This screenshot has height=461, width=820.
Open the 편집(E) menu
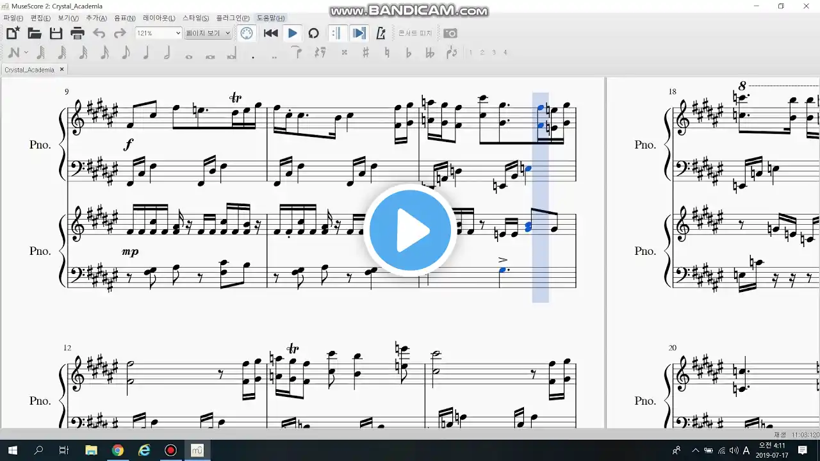(x=40, y=18)
